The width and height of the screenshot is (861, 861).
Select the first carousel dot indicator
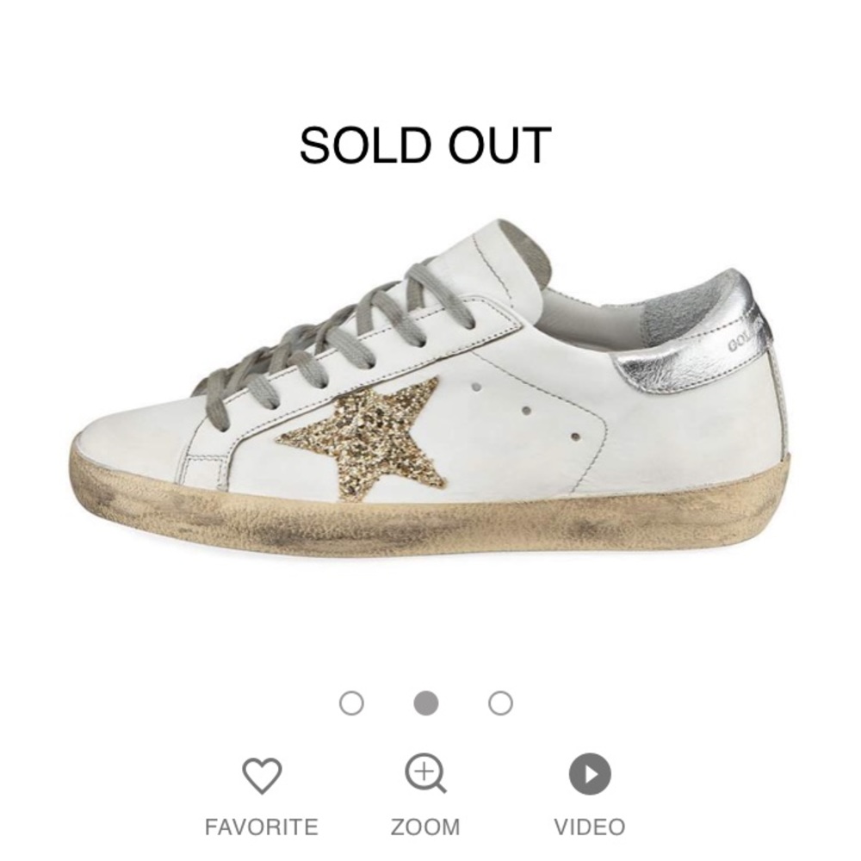pyautogui.click(x=350, y=703)
